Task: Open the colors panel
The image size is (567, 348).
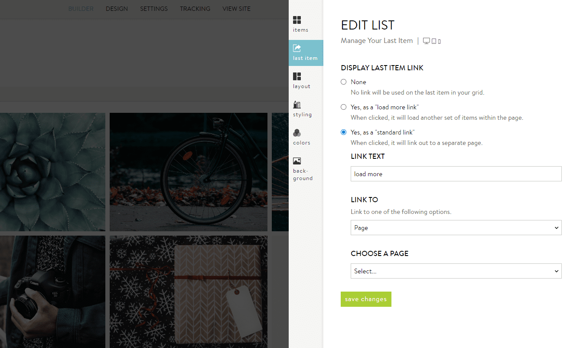Action: tap(301, 137)
